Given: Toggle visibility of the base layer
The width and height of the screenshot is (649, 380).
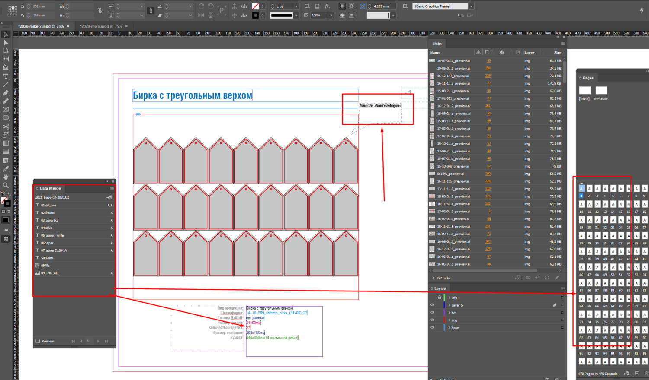Looking at the screenshot, I should [x=432, y=328].
